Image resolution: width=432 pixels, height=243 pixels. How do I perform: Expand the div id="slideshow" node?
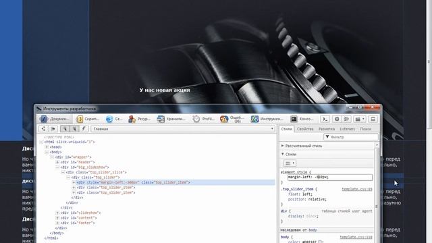coord(57,213)
